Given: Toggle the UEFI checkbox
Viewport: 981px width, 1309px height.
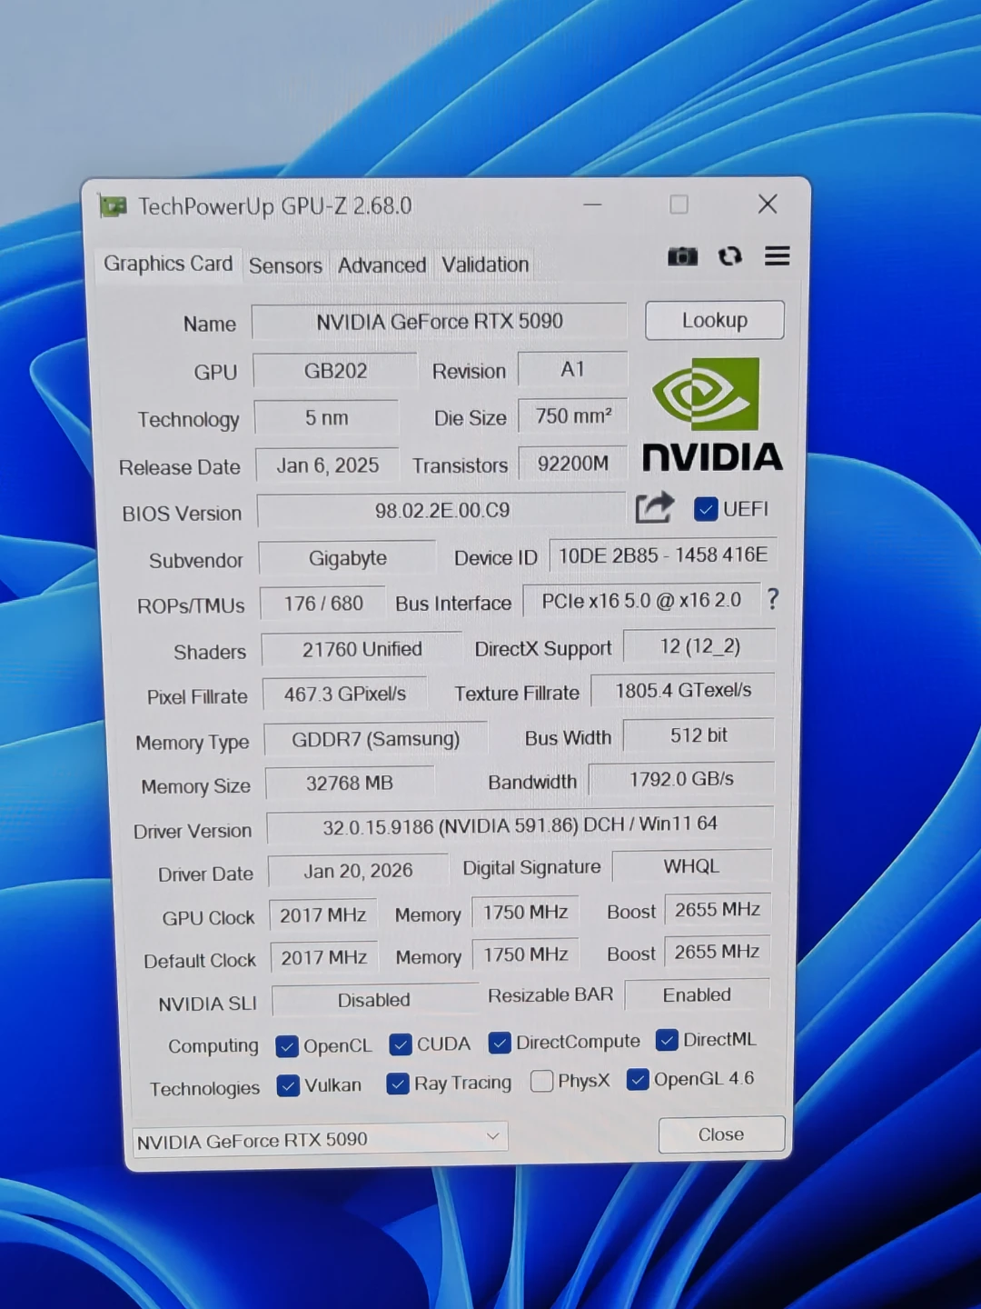Looking at the screenshot, I should [x=706, y=509].
